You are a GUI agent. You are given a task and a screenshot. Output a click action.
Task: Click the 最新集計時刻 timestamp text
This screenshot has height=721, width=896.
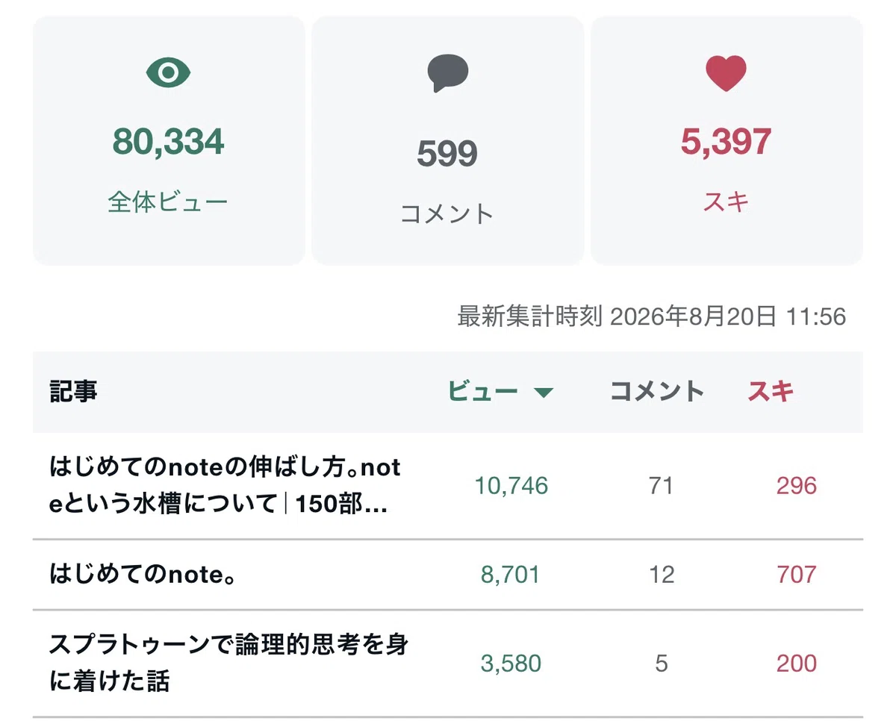651,316
